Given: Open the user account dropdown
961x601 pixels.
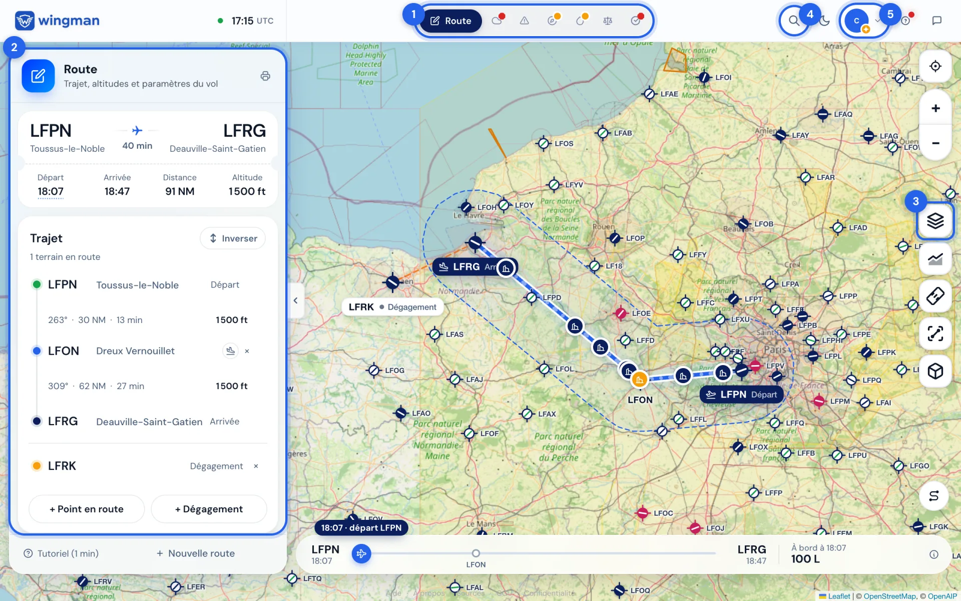Looking at the screenshot, I should pyautogui.click(x=863, y=21).
